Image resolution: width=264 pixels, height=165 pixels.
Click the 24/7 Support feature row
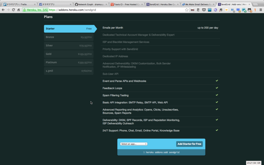(160, 130)
